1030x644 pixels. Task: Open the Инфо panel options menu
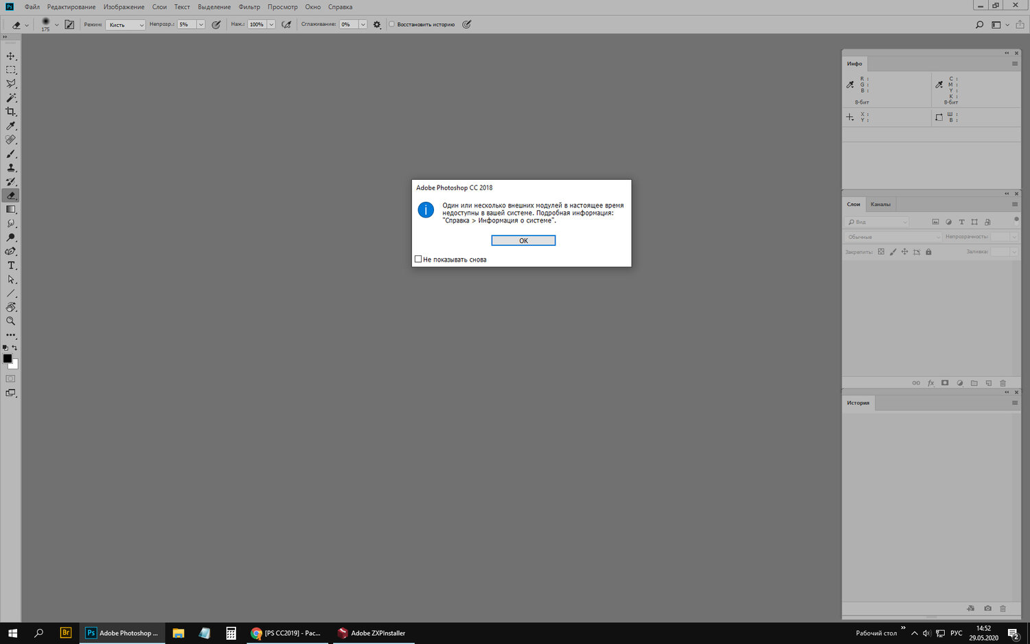[1015, 64]
